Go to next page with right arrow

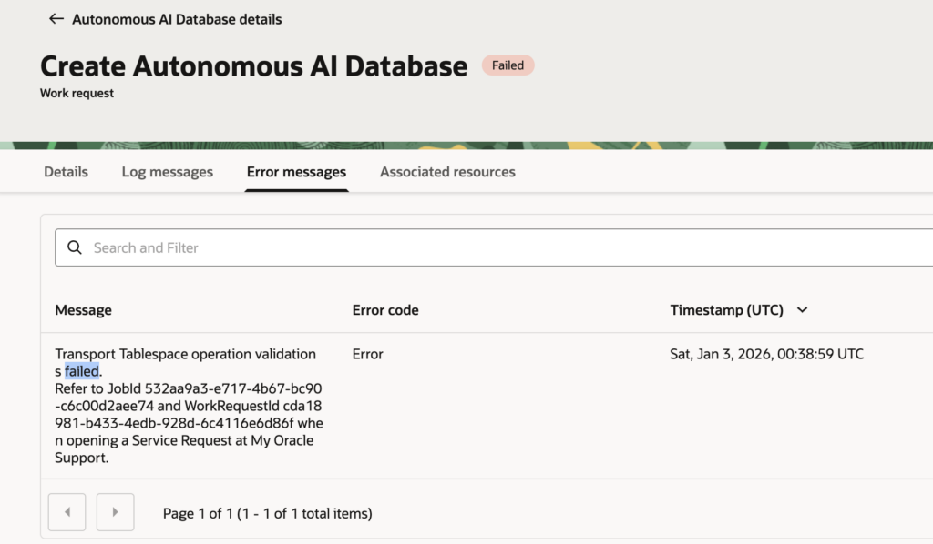tap(115, 512)
